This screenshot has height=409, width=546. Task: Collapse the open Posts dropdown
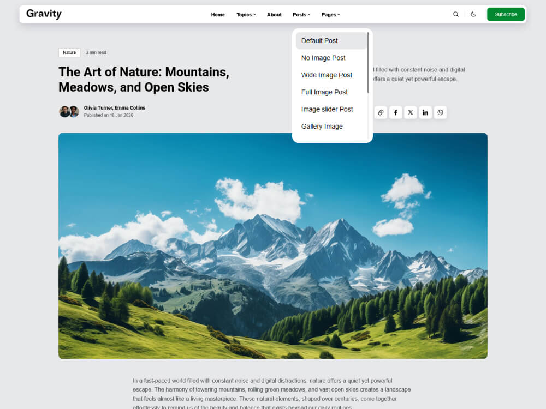[301, 15]
